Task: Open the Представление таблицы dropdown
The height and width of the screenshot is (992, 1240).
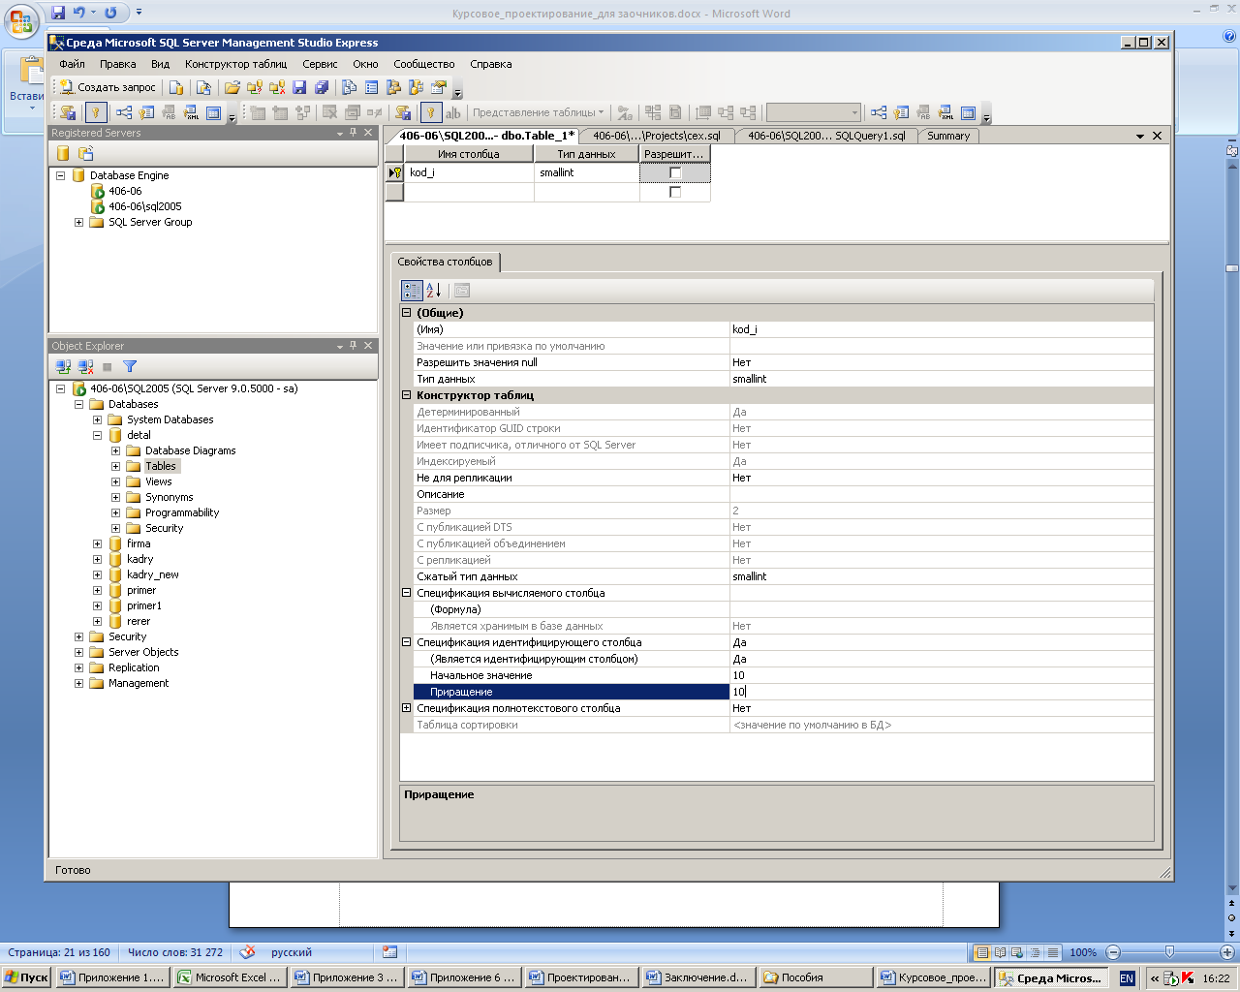Action: click(538, 112)
